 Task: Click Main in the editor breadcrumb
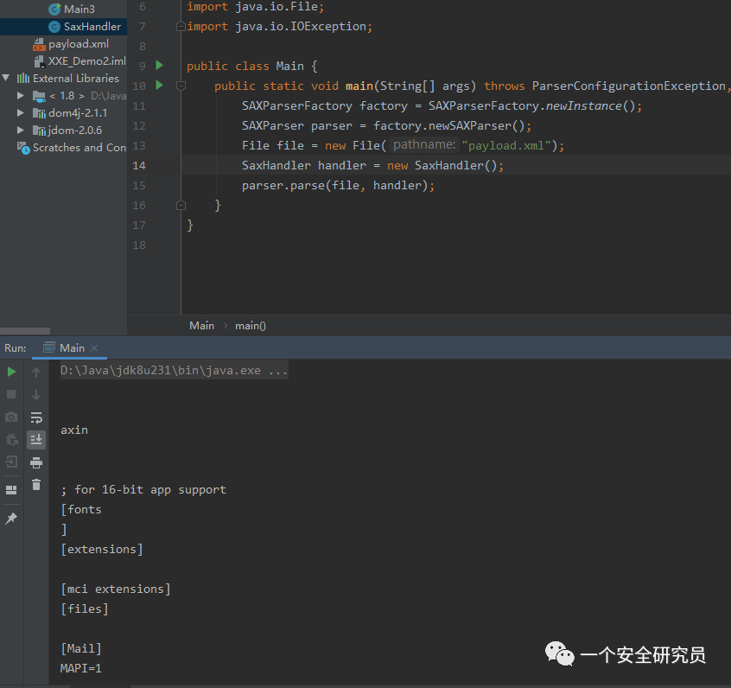coord(201,326)
